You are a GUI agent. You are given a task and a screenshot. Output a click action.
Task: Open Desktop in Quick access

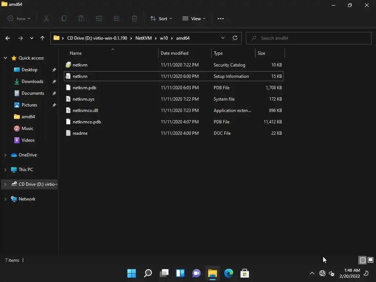click(29, 69)
